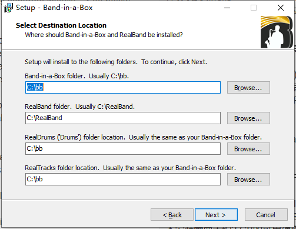The width and height of the screenshot is (296, 229).
Task: Click the 'Setup - Band-in-a-Box' title bar text
Action: (54, 8)
